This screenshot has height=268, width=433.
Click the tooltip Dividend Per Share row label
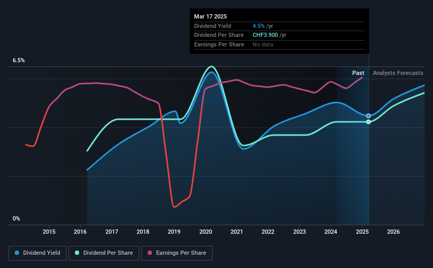coord(219,35)
